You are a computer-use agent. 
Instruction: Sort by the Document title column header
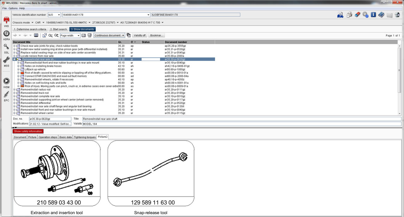[64, 42]
